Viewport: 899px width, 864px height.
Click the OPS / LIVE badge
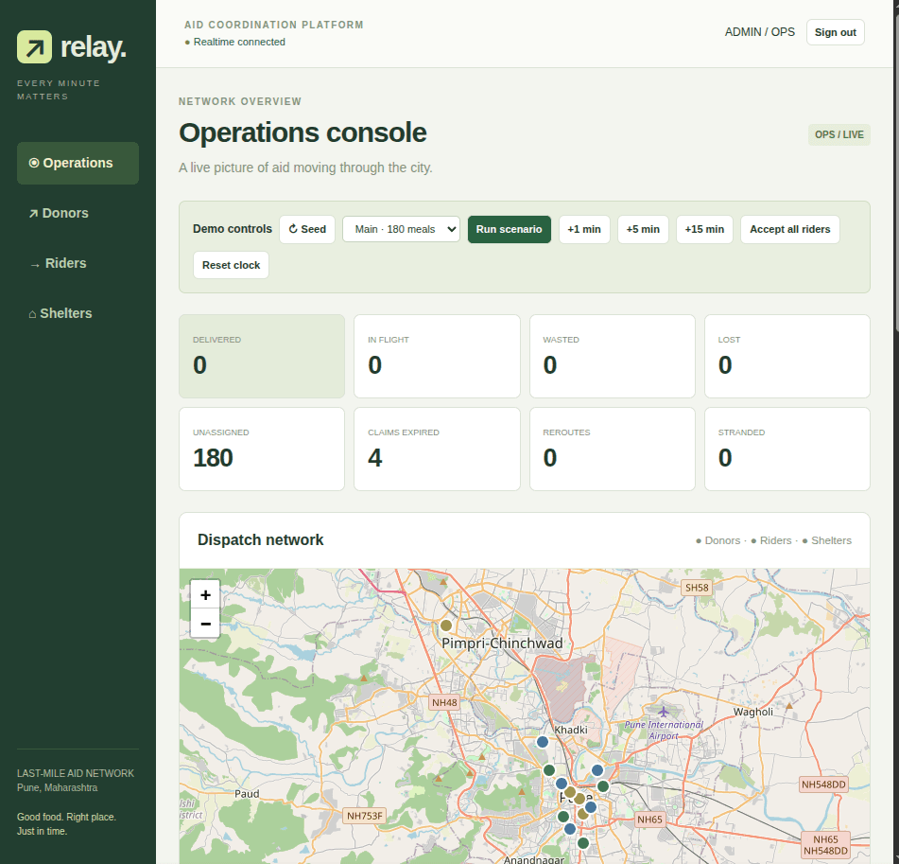tap(839, 135)
